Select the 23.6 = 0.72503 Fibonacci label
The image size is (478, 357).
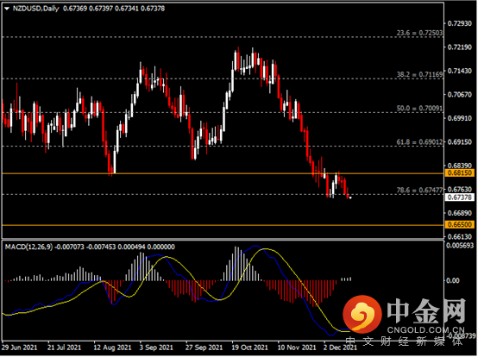[419, 33]
